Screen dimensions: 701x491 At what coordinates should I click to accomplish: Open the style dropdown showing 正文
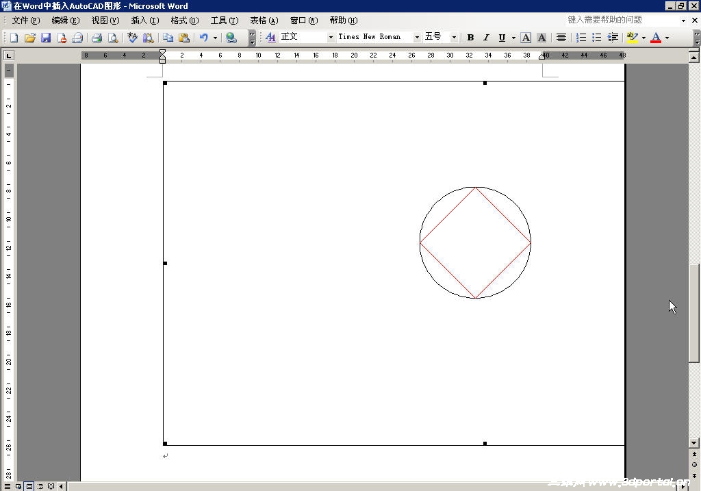tap(331, 37)
